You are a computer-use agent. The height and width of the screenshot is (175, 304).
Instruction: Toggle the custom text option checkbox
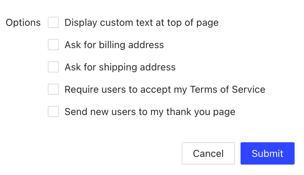(x=53, y=23)
